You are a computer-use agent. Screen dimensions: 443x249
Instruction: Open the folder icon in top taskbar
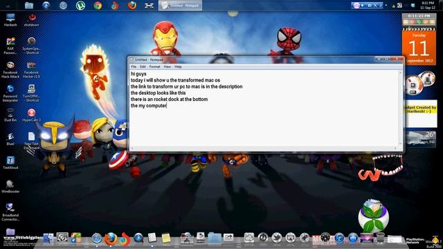click(29, 6)
